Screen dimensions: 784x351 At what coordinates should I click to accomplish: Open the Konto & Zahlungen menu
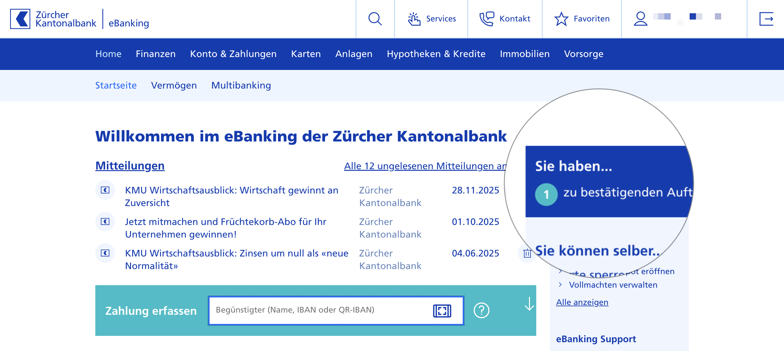pos(233,54)
